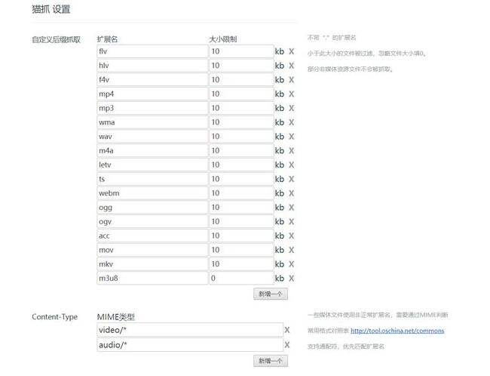This screenshot has height=376, width=490.
Task: Click the size limit field for mov
Action: [240, 250]
